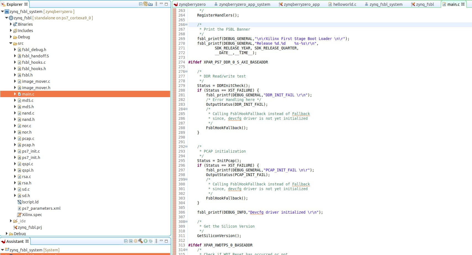Viewport: 472px width, 255px height.
Task: Switch to the zynqberryzero editor tab
Action: (190, 4)
